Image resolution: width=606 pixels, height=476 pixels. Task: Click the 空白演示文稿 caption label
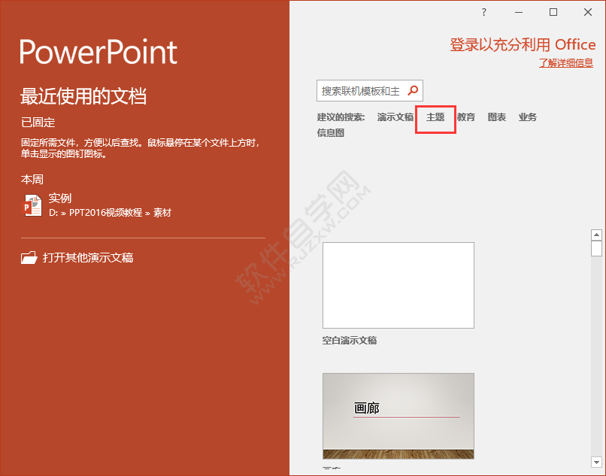(350, 341)
